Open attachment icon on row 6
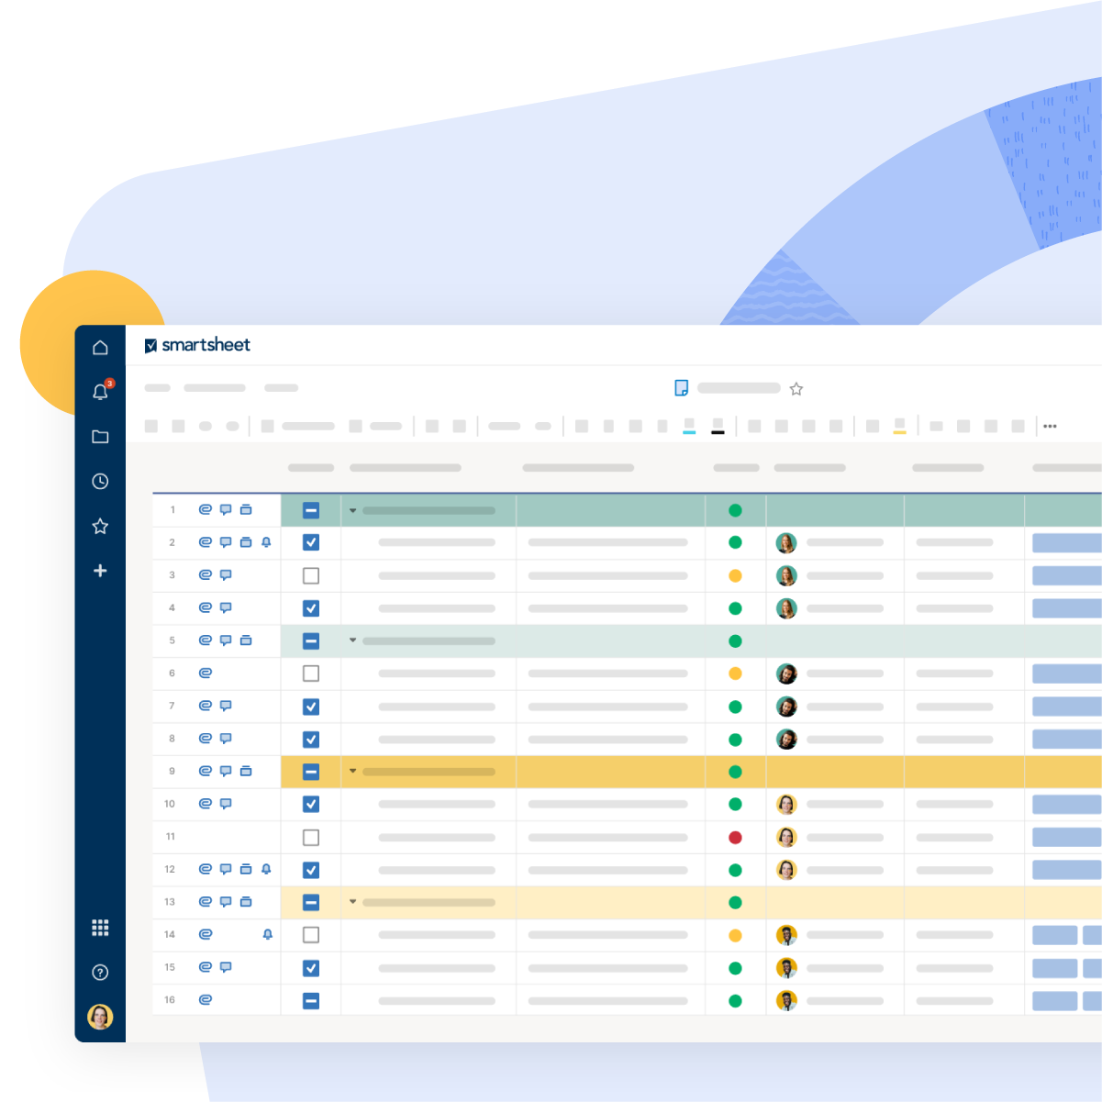Viewport: 1102px width, 1102px height. coord(206,673)
